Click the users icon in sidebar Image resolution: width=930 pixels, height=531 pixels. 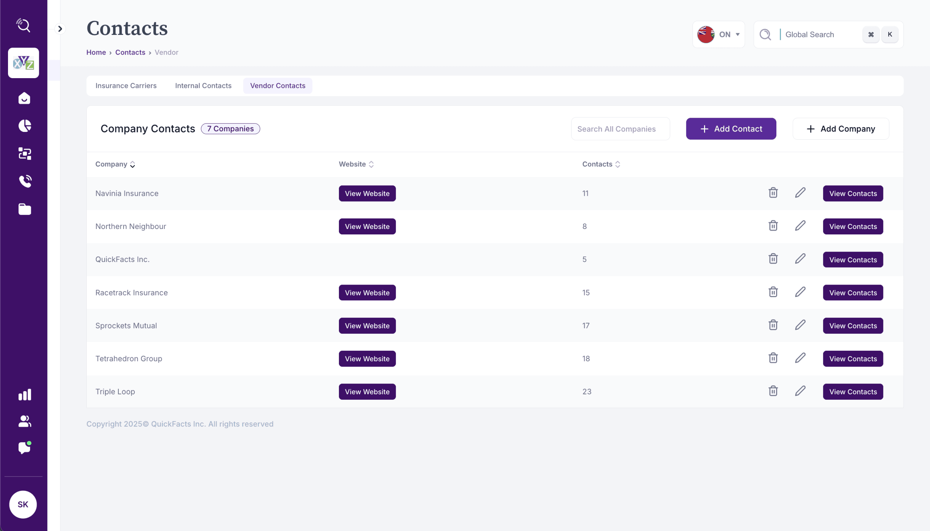point(24,421)
